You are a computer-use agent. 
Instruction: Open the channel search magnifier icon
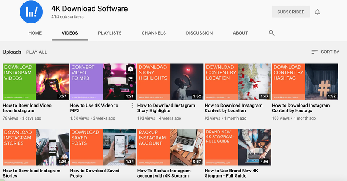[272, 33]
